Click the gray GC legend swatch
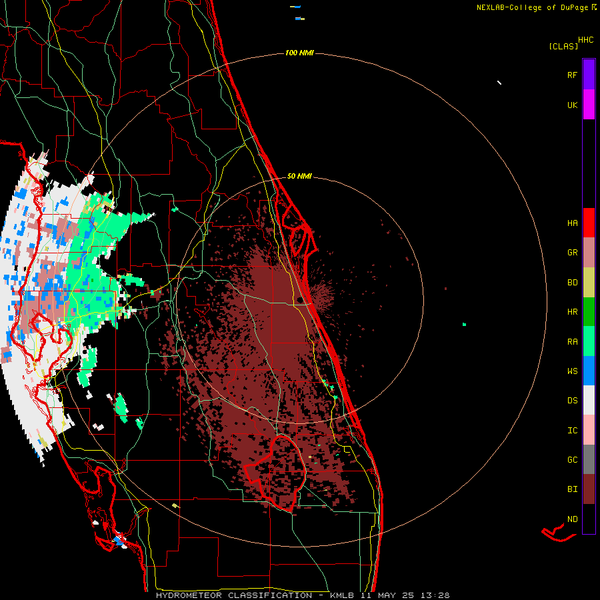The image size is (600, 600). (x=589, y=459)
